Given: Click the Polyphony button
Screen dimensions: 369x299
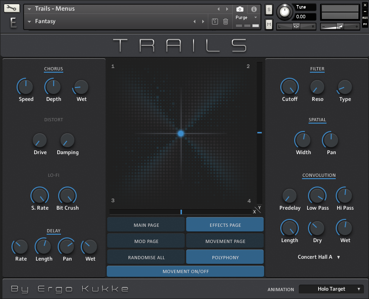Looking at the screenshot, I should [225, 257].
